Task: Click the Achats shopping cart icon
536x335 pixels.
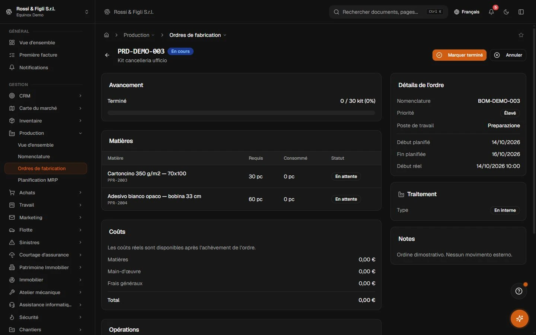Action: click(x=12, y=192)
